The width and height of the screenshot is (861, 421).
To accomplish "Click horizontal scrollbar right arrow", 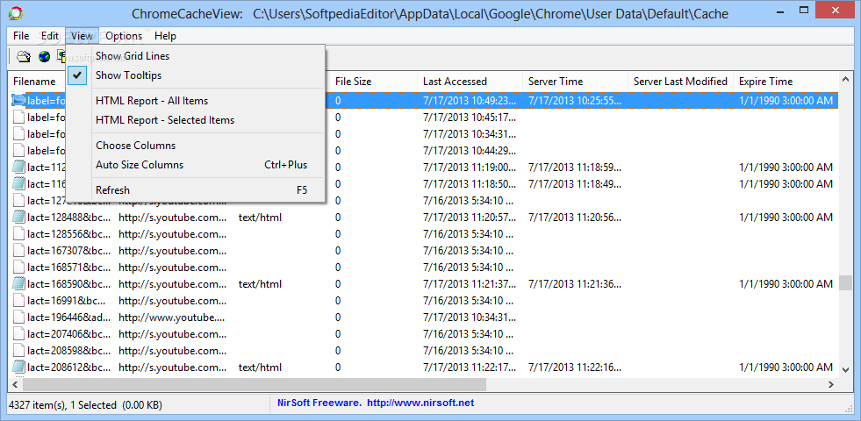I will pyautogui.click(x=832, y=385).
